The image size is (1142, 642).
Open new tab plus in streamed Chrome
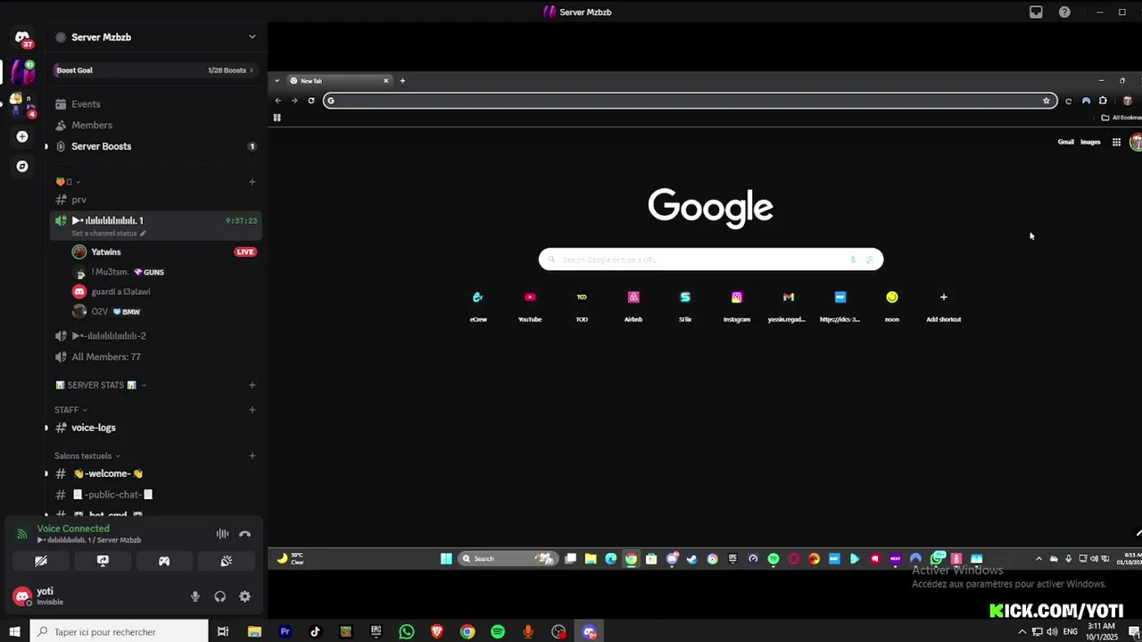click(x=402, y=81)
